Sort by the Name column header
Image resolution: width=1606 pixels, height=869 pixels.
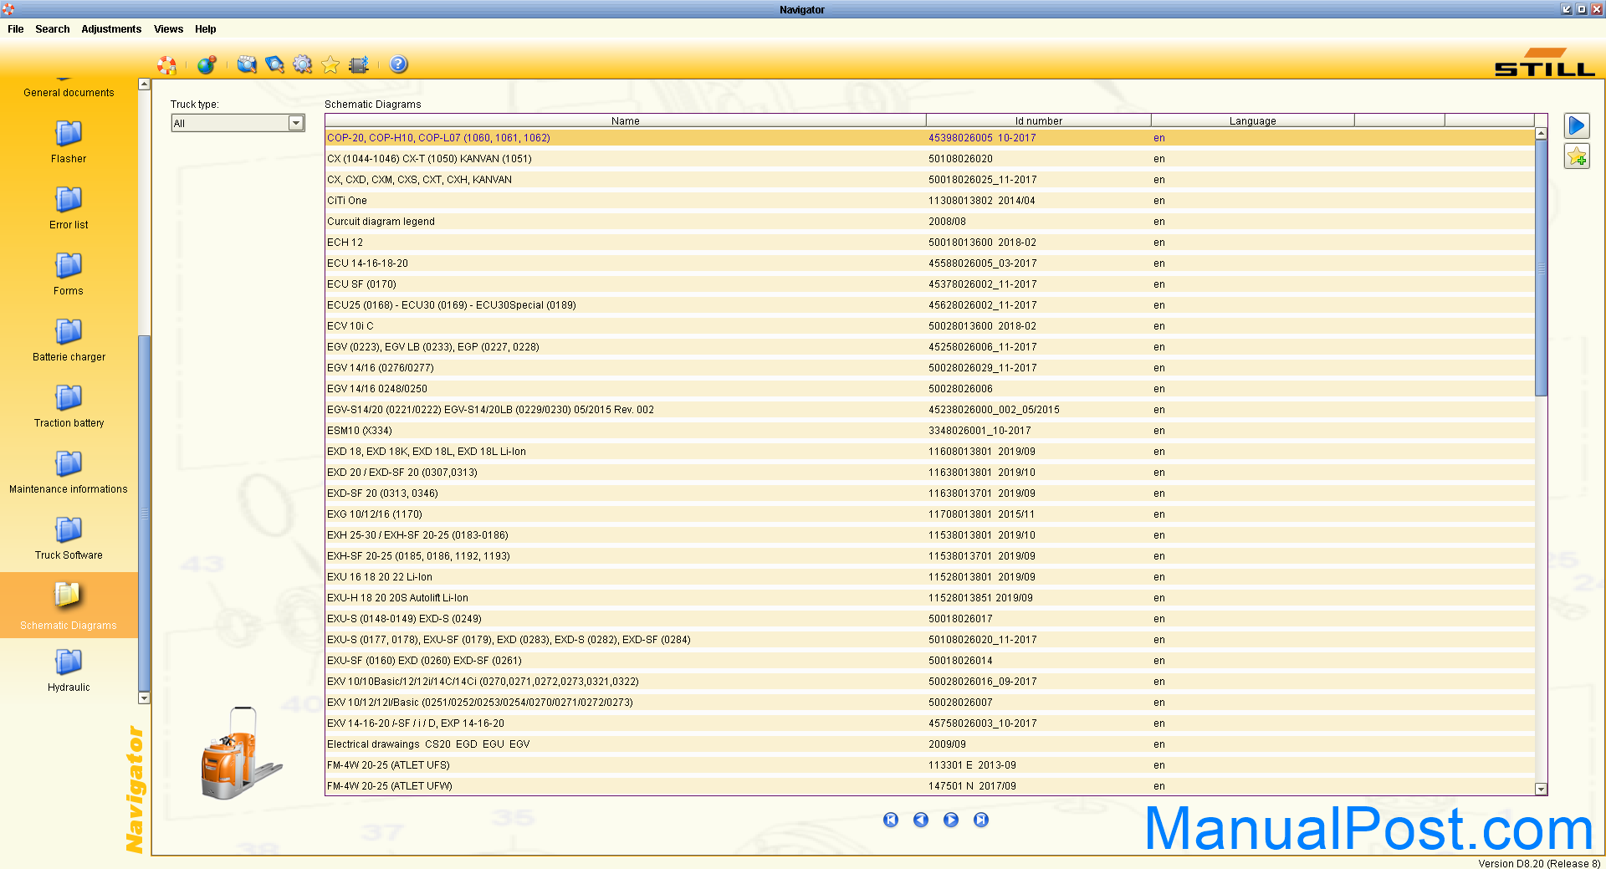626,120
